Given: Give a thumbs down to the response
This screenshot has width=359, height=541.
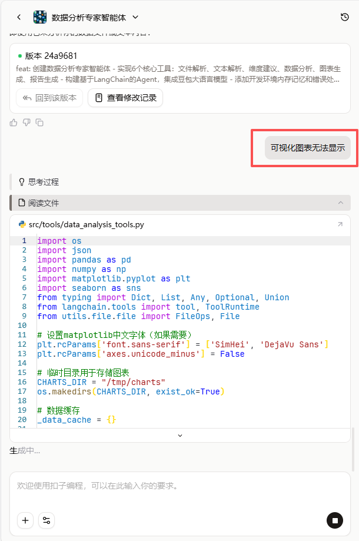Looking at the screenshot, I should click(26, 122).
